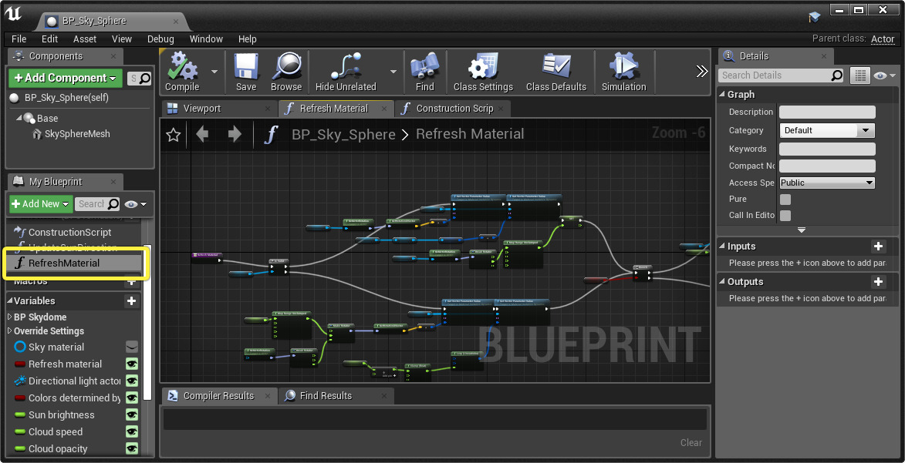Screen dimensions: 905x463
Task: Open the Debug menu
Action: [160, 39]
